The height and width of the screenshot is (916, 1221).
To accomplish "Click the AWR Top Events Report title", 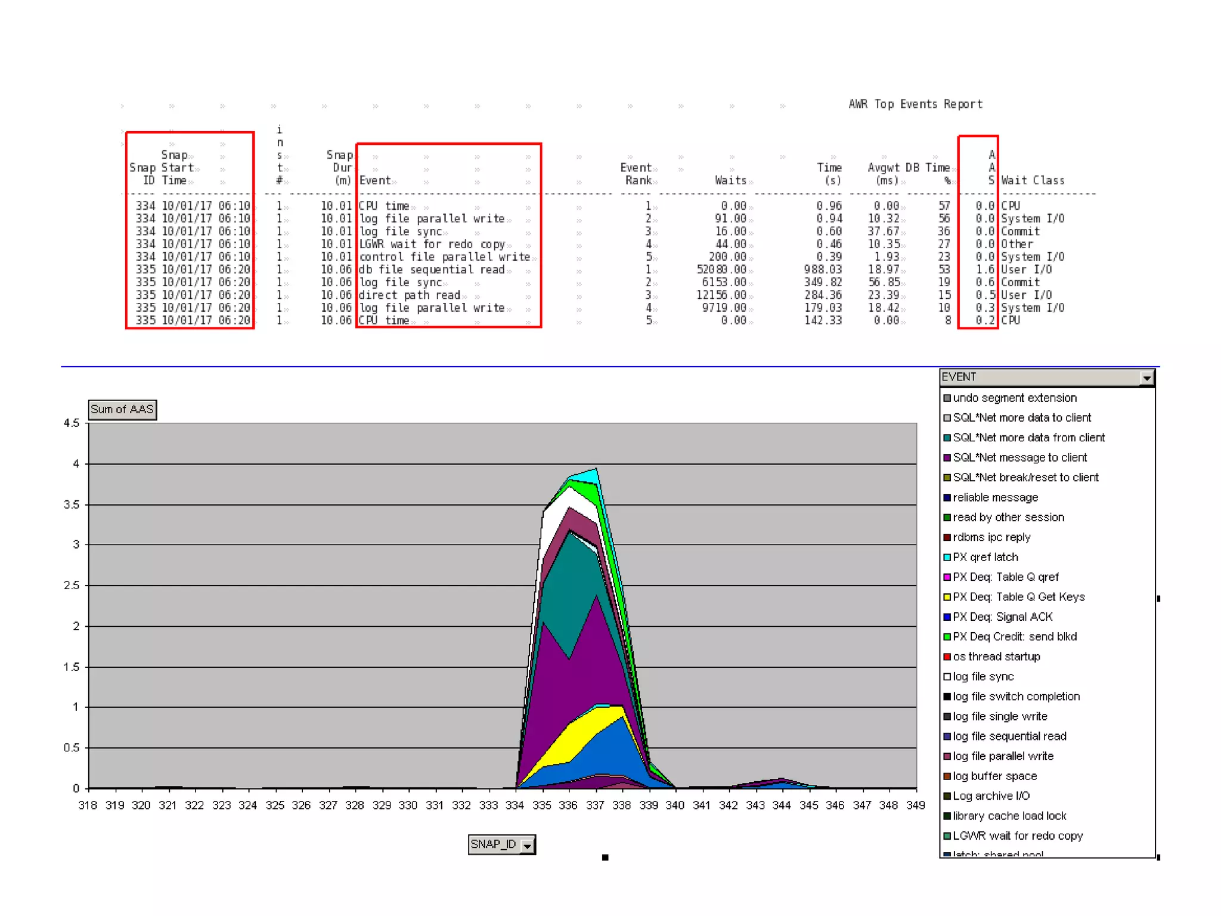I will (915, 104).
